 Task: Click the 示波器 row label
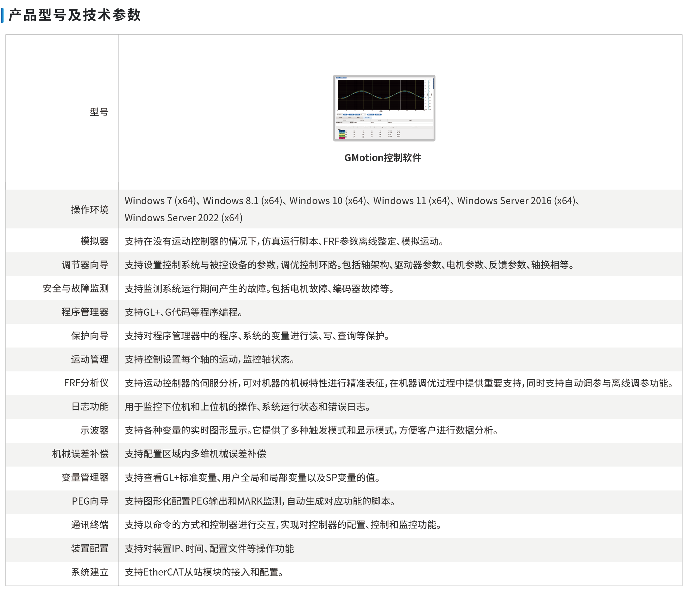[x=95, y=430]
